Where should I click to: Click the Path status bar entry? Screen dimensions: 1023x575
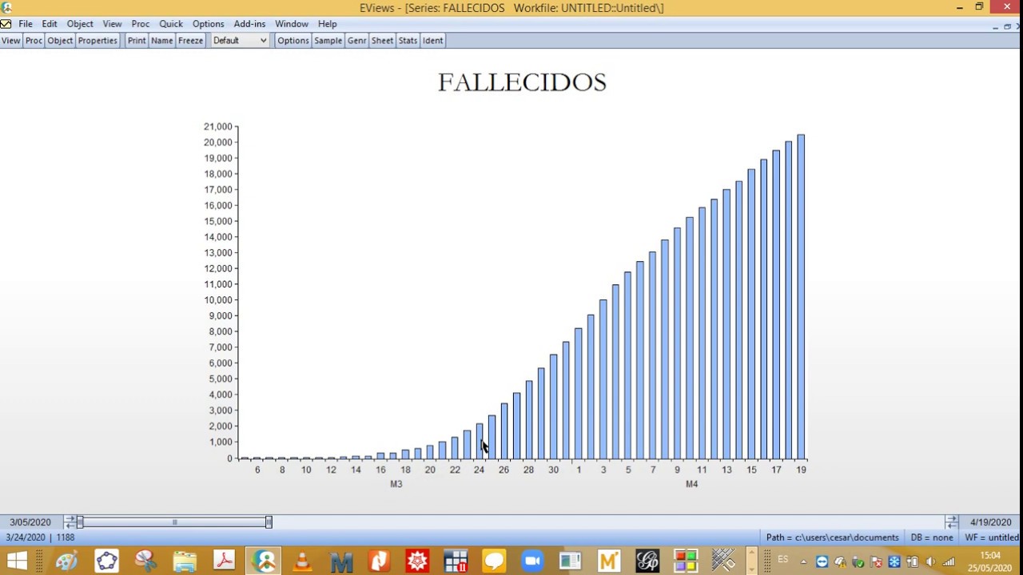tap(832, 537)
